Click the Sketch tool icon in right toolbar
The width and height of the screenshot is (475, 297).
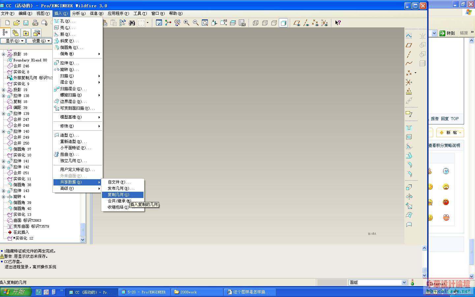coord(409,36)
